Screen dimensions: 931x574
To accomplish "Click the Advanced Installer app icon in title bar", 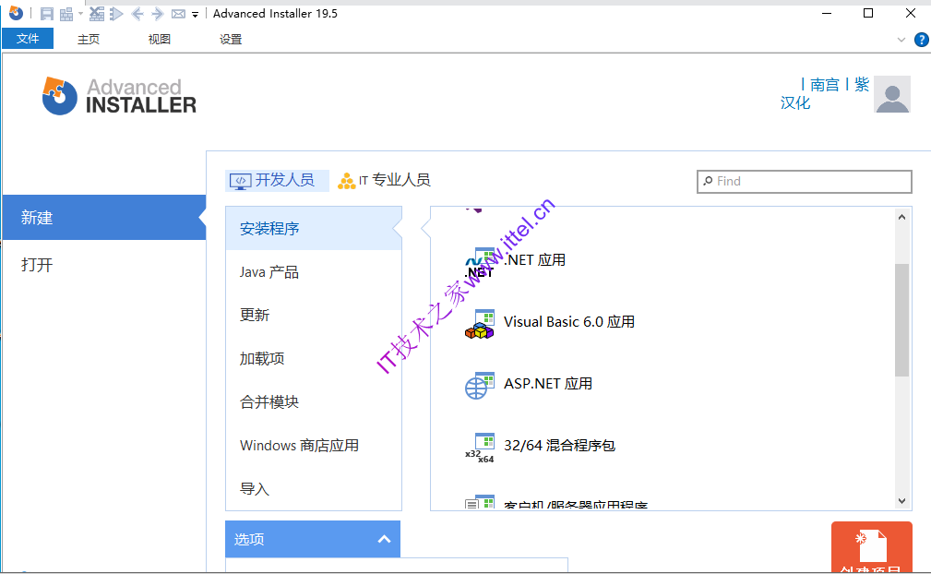I will click(16, 13).
